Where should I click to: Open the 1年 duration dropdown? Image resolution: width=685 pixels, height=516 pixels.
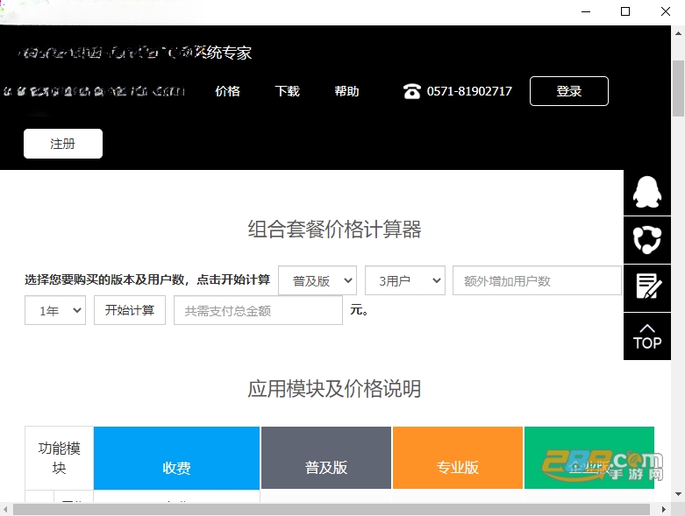[55, 310]
